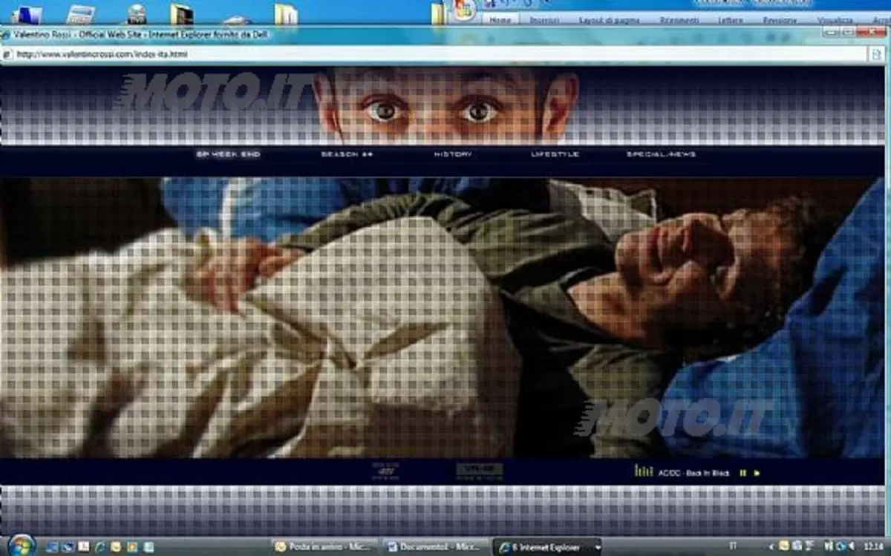Click the taskbar clock showing 12:14
The height and width of the screenshot is (556, 891).
point(872,546)
